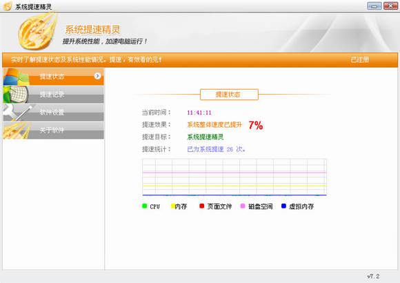Click the red 页面文件 legend swatch
Screen dimensions: 400x283
click(202, 206)
